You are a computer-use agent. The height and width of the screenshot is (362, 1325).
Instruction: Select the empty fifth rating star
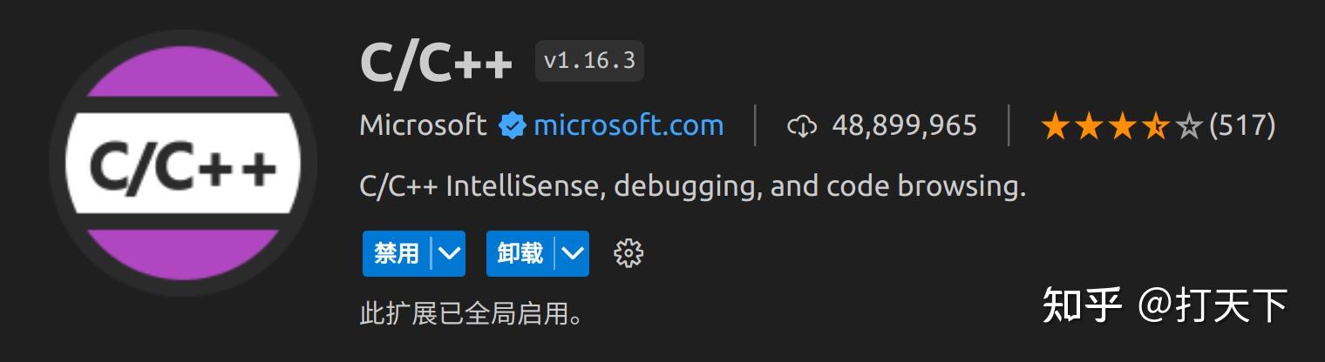pyautogui.click(x=1189, y=126)
